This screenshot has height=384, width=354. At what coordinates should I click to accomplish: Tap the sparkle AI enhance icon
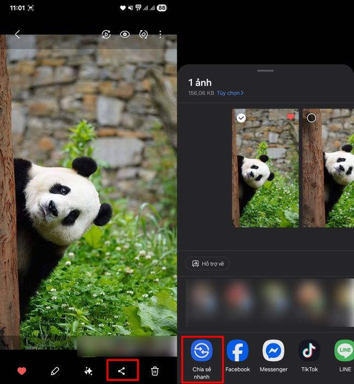[x=88, y=371]
